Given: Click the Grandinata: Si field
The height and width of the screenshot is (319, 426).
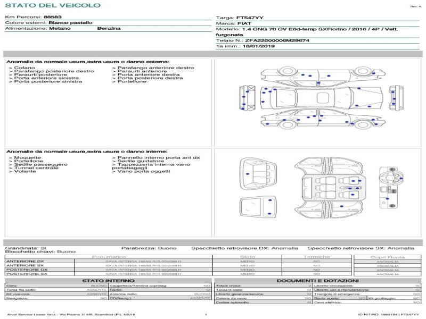Looking at the screenshot, I should [26, 248].
